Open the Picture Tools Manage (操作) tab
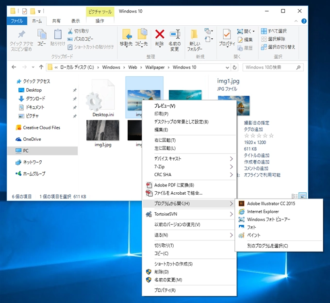The image size is (330, 303). click(x=100, y=21)
